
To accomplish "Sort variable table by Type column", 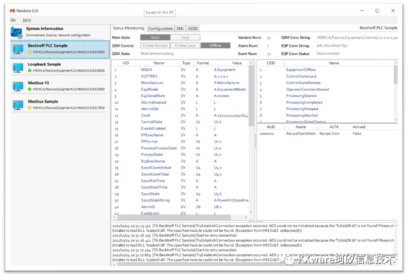I will [x=186, y=63].
